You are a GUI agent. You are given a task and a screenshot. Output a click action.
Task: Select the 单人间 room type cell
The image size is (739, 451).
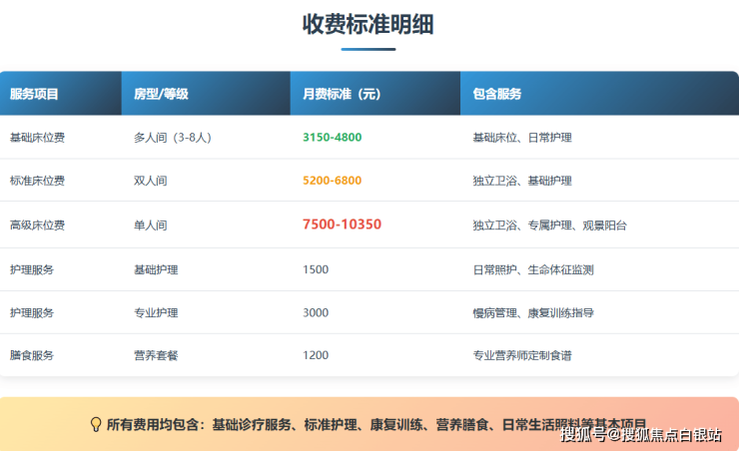coord(150,225)
